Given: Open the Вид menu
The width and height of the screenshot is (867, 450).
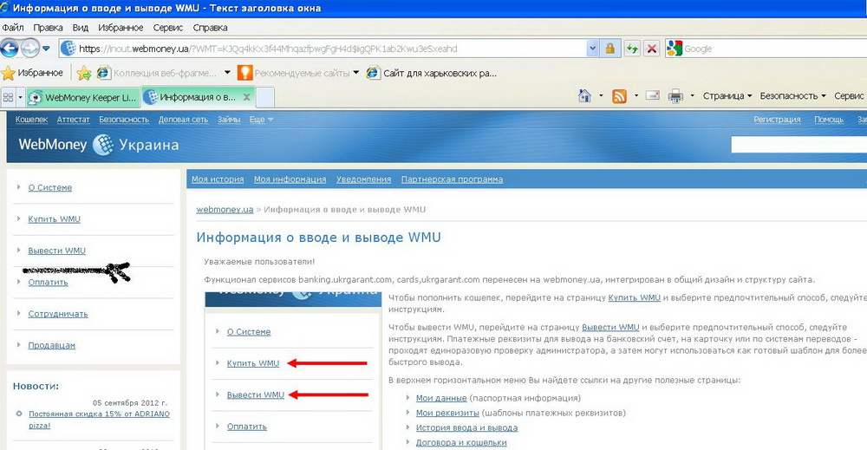Looking at the screenshot, I should tap(80, 27).
